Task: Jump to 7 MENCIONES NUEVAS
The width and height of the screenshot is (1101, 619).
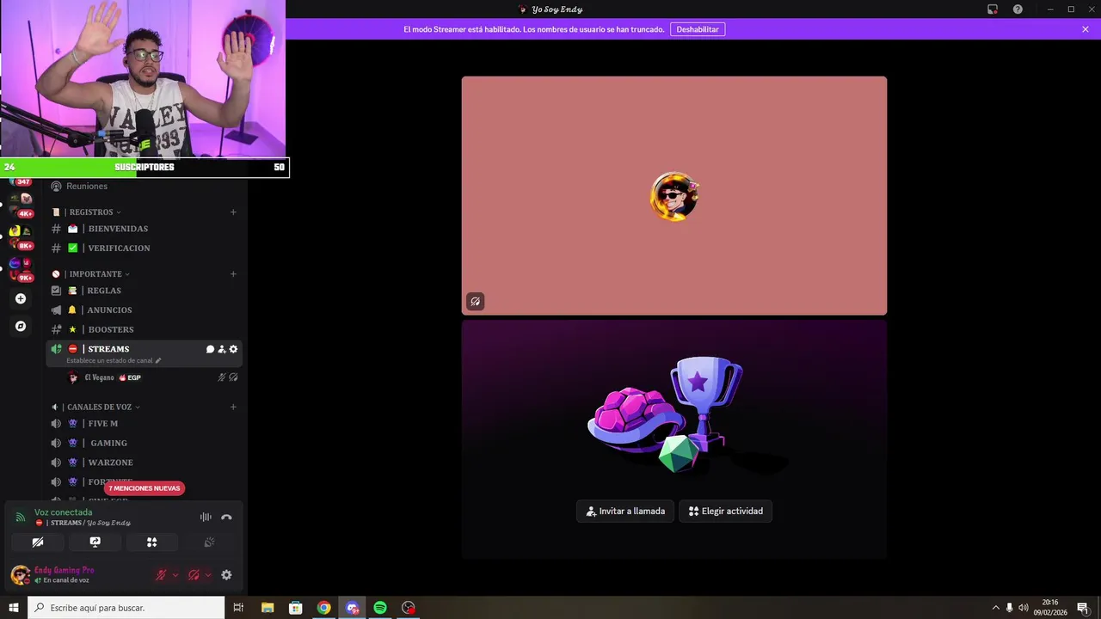Action: pyautogui.click(x=145, y=488)
